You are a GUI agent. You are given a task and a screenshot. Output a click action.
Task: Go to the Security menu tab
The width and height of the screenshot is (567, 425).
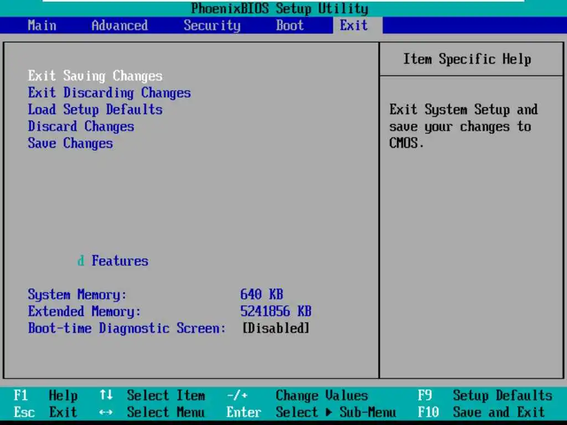[212, 25]
